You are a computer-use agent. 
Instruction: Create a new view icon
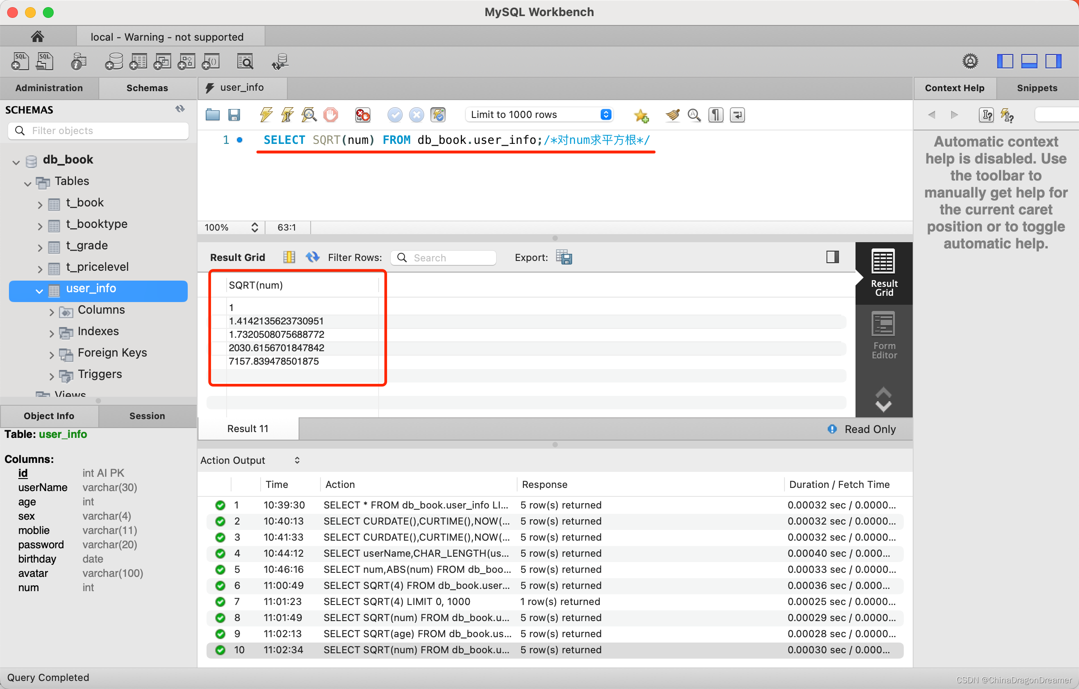pyautogui.click(x=162, y=61)
